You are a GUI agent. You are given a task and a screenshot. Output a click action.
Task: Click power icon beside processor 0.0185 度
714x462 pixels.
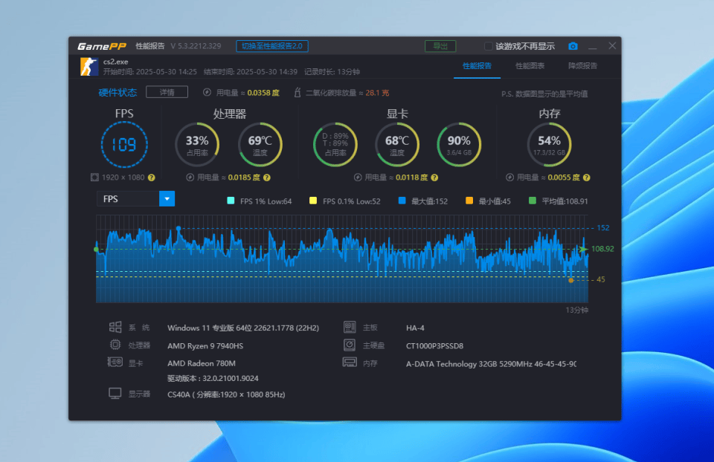190,178
